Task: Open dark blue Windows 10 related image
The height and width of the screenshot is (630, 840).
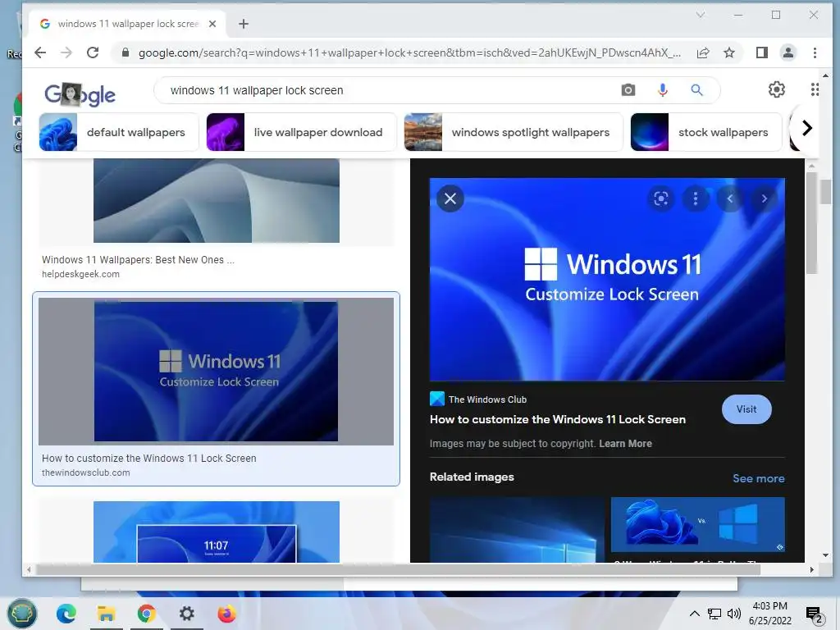Action: pyautogui.click(x=517, y=530)
